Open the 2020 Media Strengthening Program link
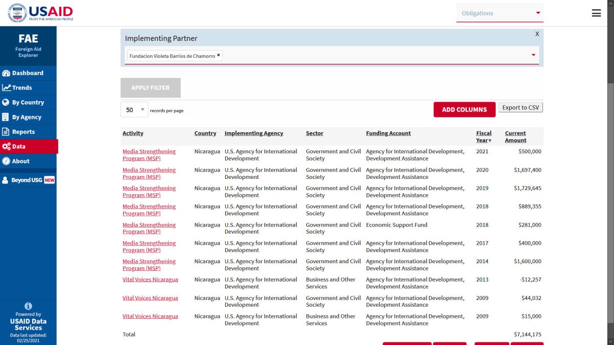 coord(149,173)
